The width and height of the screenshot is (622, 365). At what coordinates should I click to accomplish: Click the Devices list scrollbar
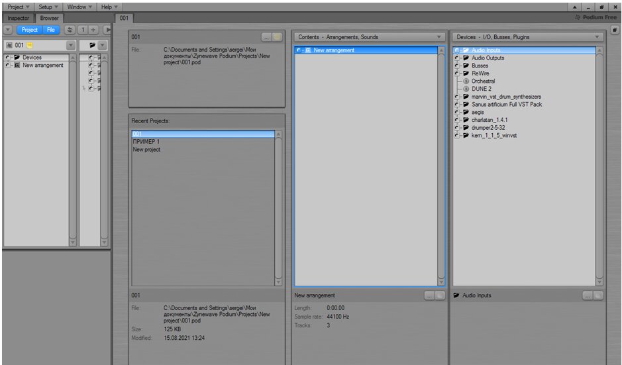599,166
